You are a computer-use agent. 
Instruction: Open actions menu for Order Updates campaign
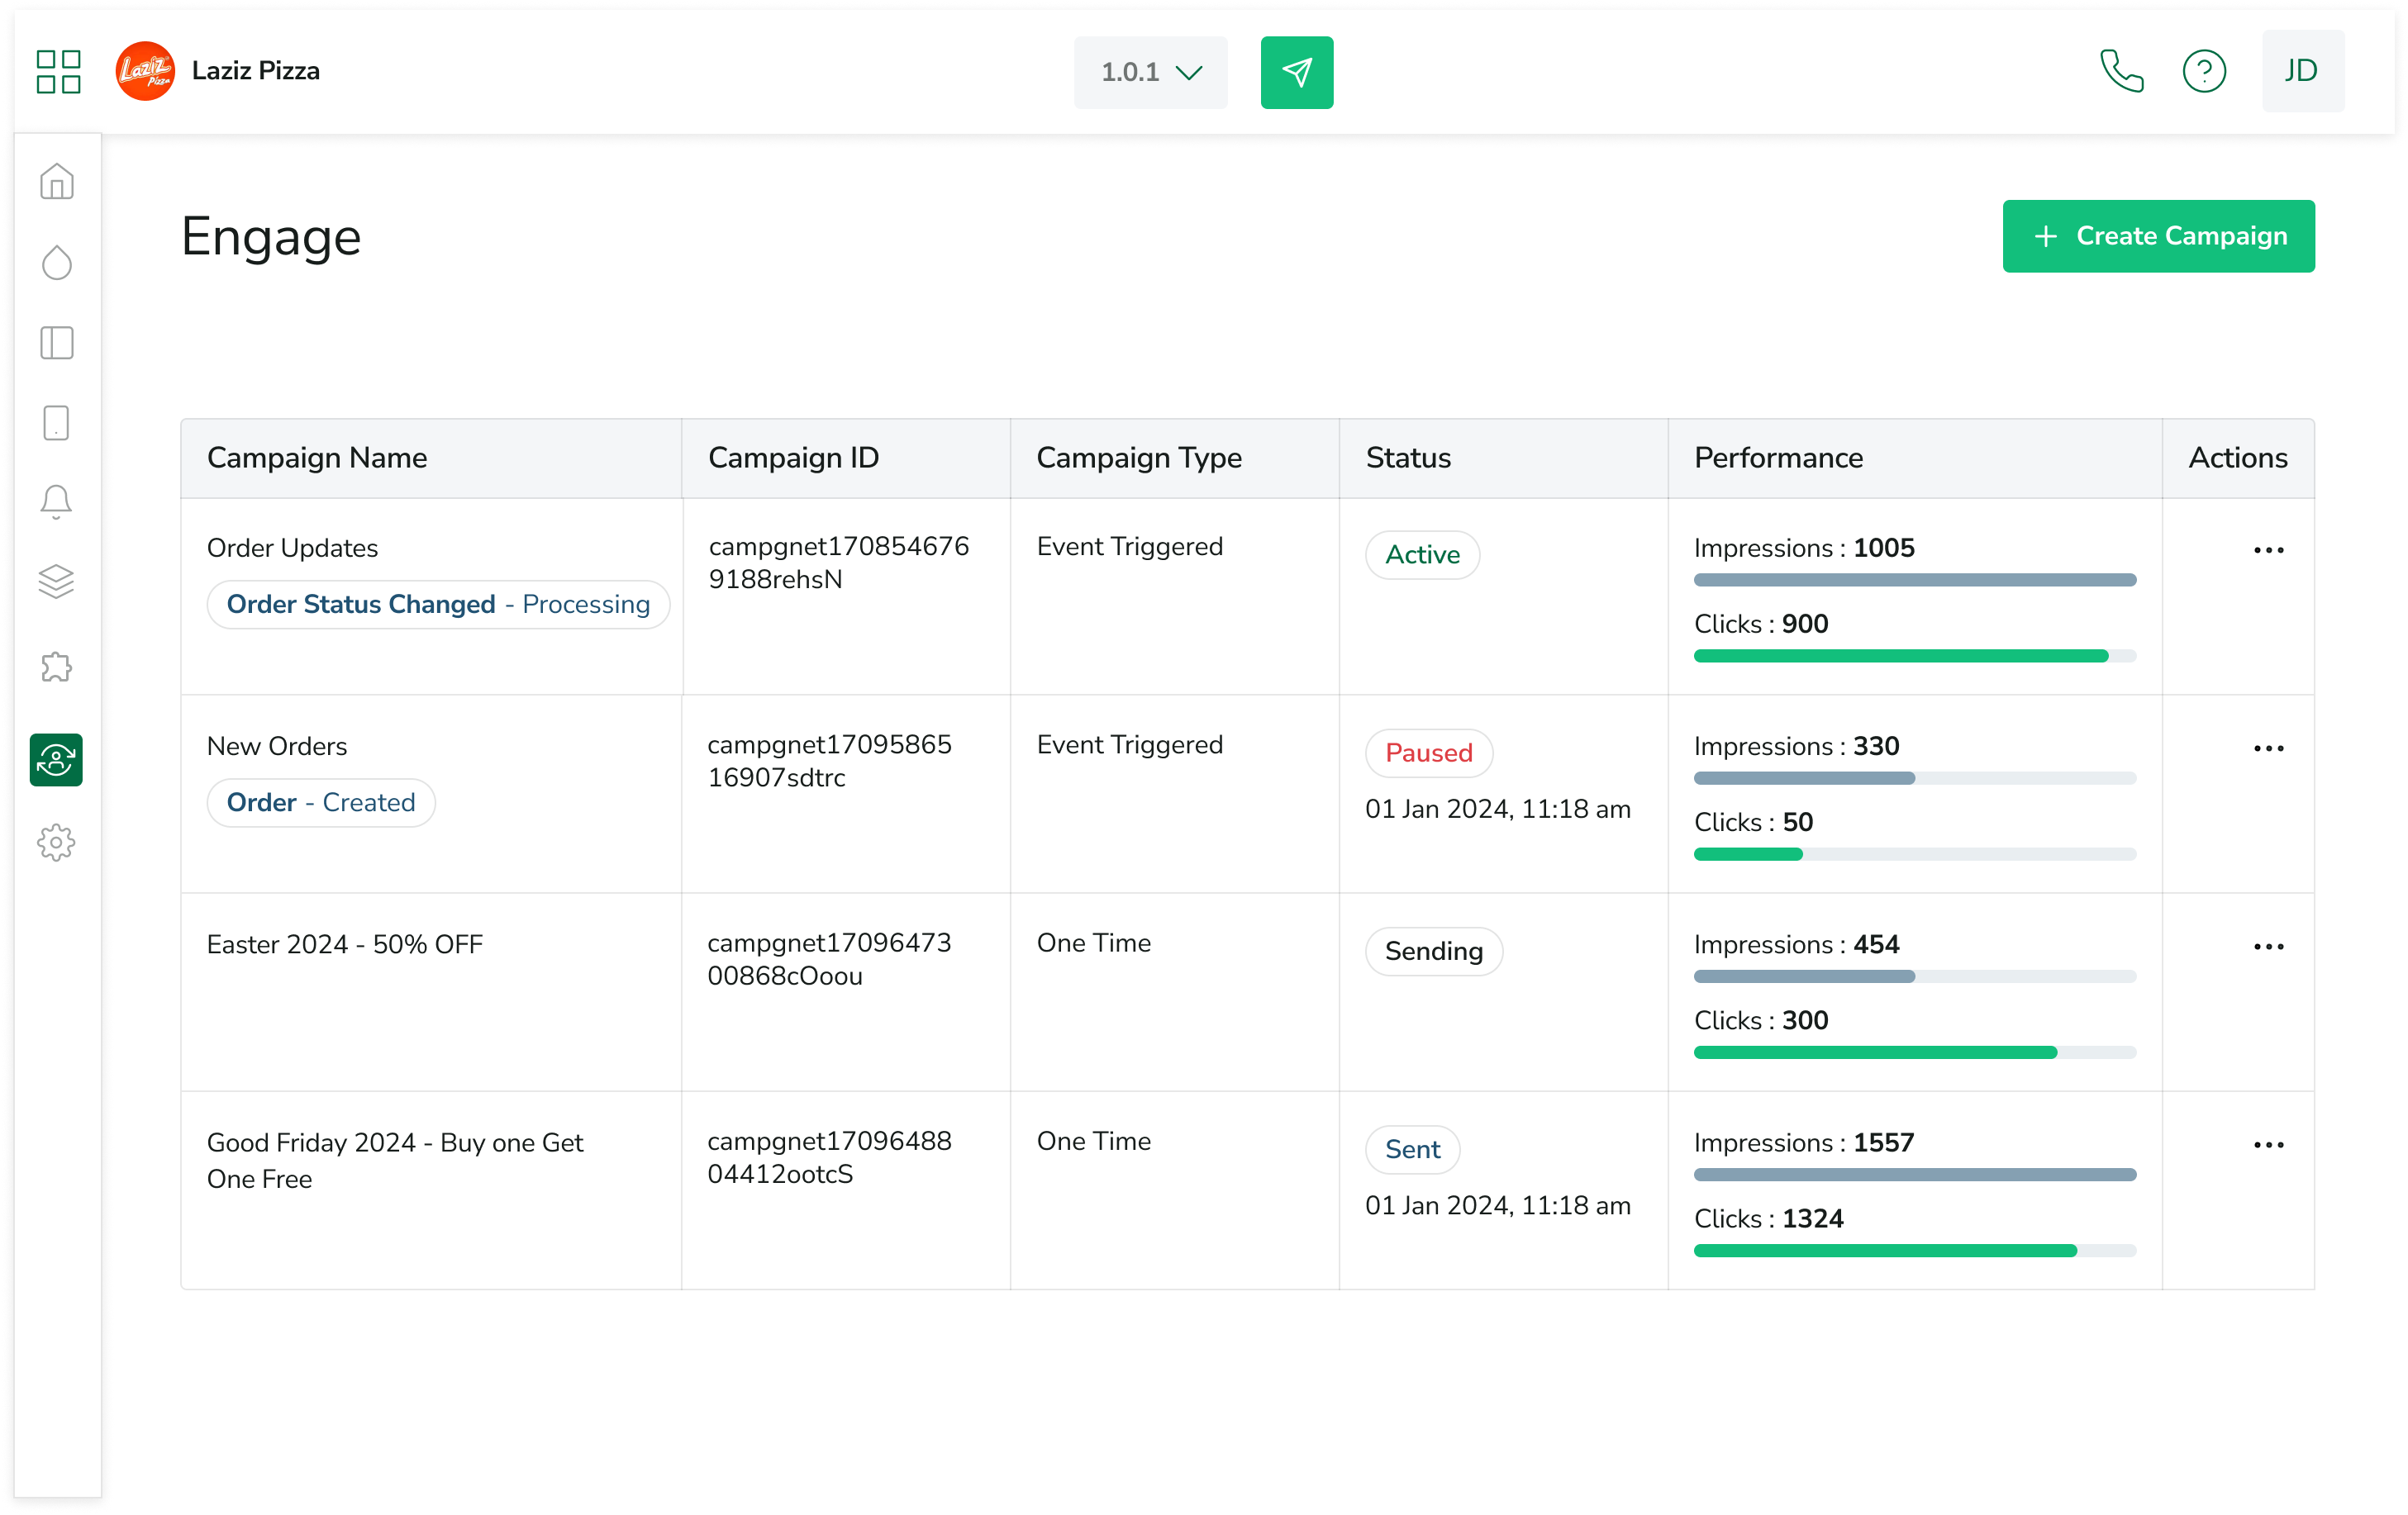(x=2268, y=551)
